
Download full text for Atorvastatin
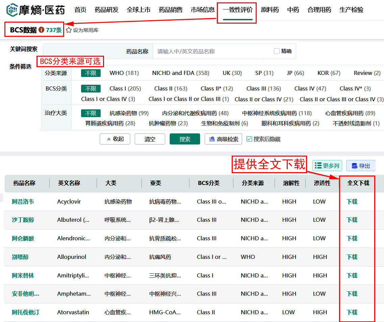[x=352, y=312]
